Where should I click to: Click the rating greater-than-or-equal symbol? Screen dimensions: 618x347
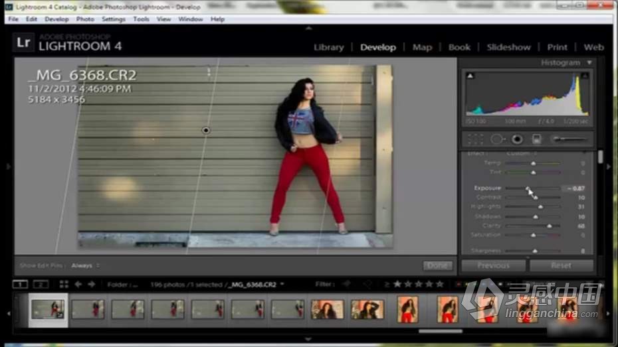coord(387,284)
